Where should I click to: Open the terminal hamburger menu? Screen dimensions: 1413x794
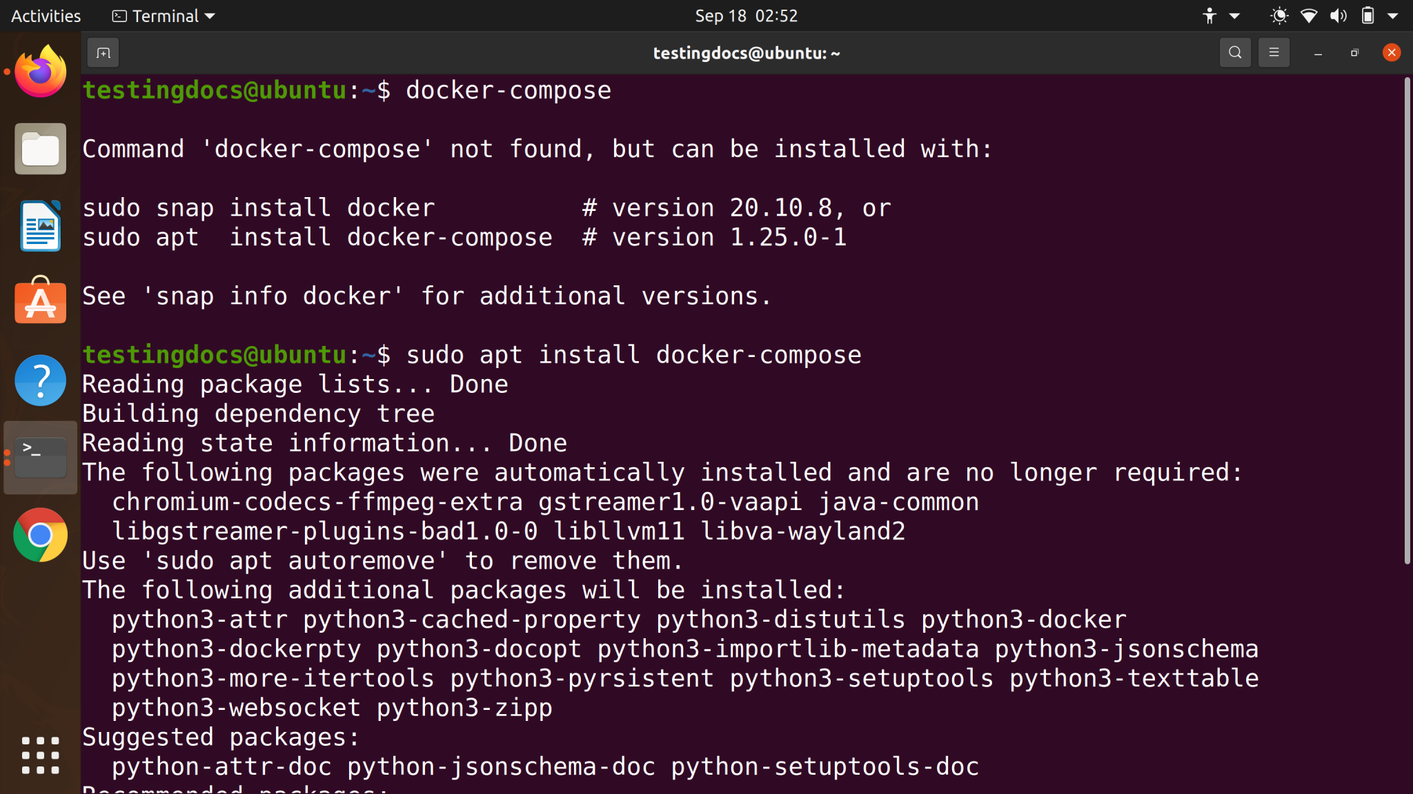coord(1274,52)
